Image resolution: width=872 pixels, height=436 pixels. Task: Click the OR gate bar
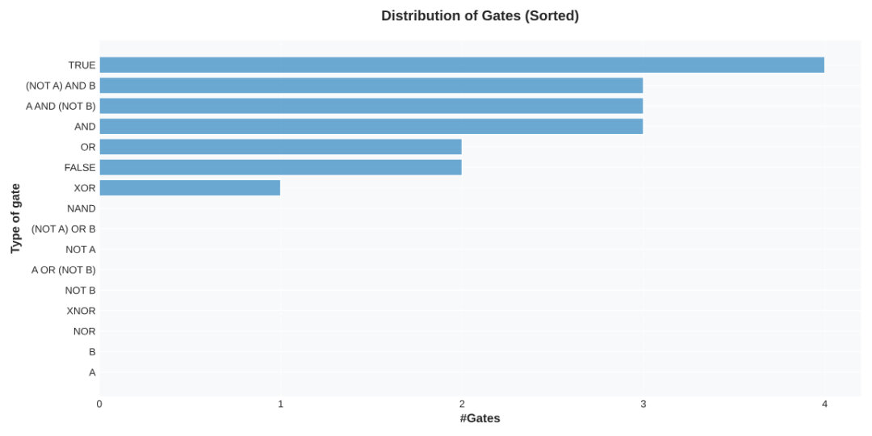point(280,147)
